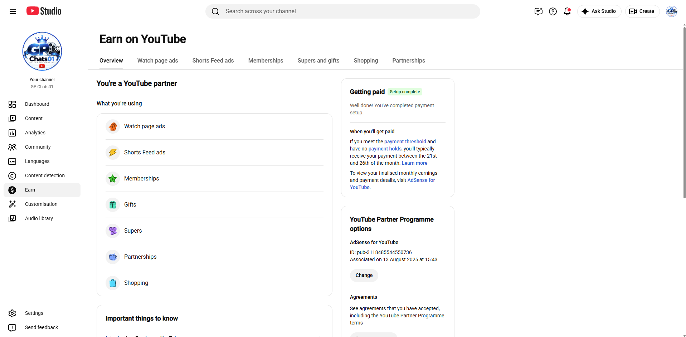
Task: Switch to Memberships tab
Action: 266,61
